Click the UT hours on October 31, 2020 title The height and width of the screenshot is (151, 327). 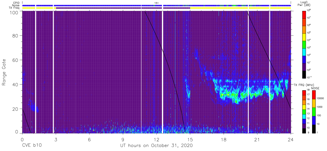[x=156, y=145]
